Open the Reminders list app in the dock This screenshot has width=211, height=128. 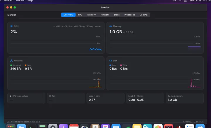(190, 126)
